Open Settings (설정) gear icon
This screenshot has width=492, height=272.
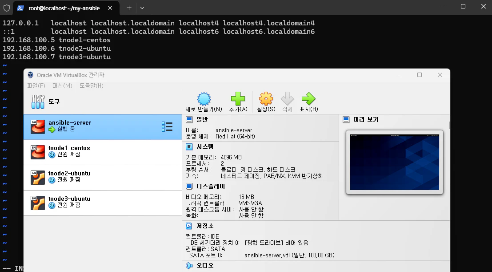[266, 99]
